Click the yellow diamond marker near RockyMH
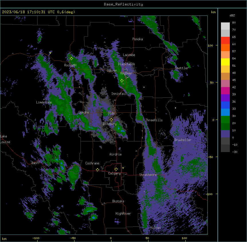This screenshot has width=247, height=242. pos(71,59)
